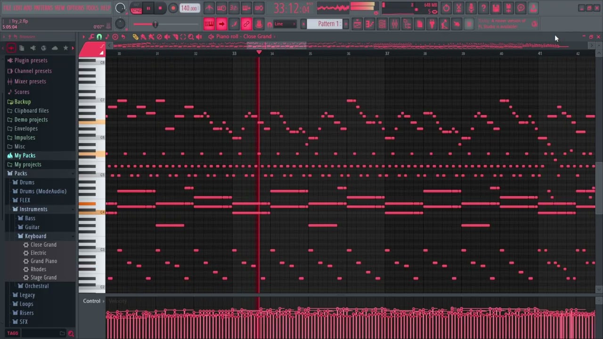603x339 pixels.
Task: Open the help question mark icon
Action: pyautogui.click(x=483, y=8)
